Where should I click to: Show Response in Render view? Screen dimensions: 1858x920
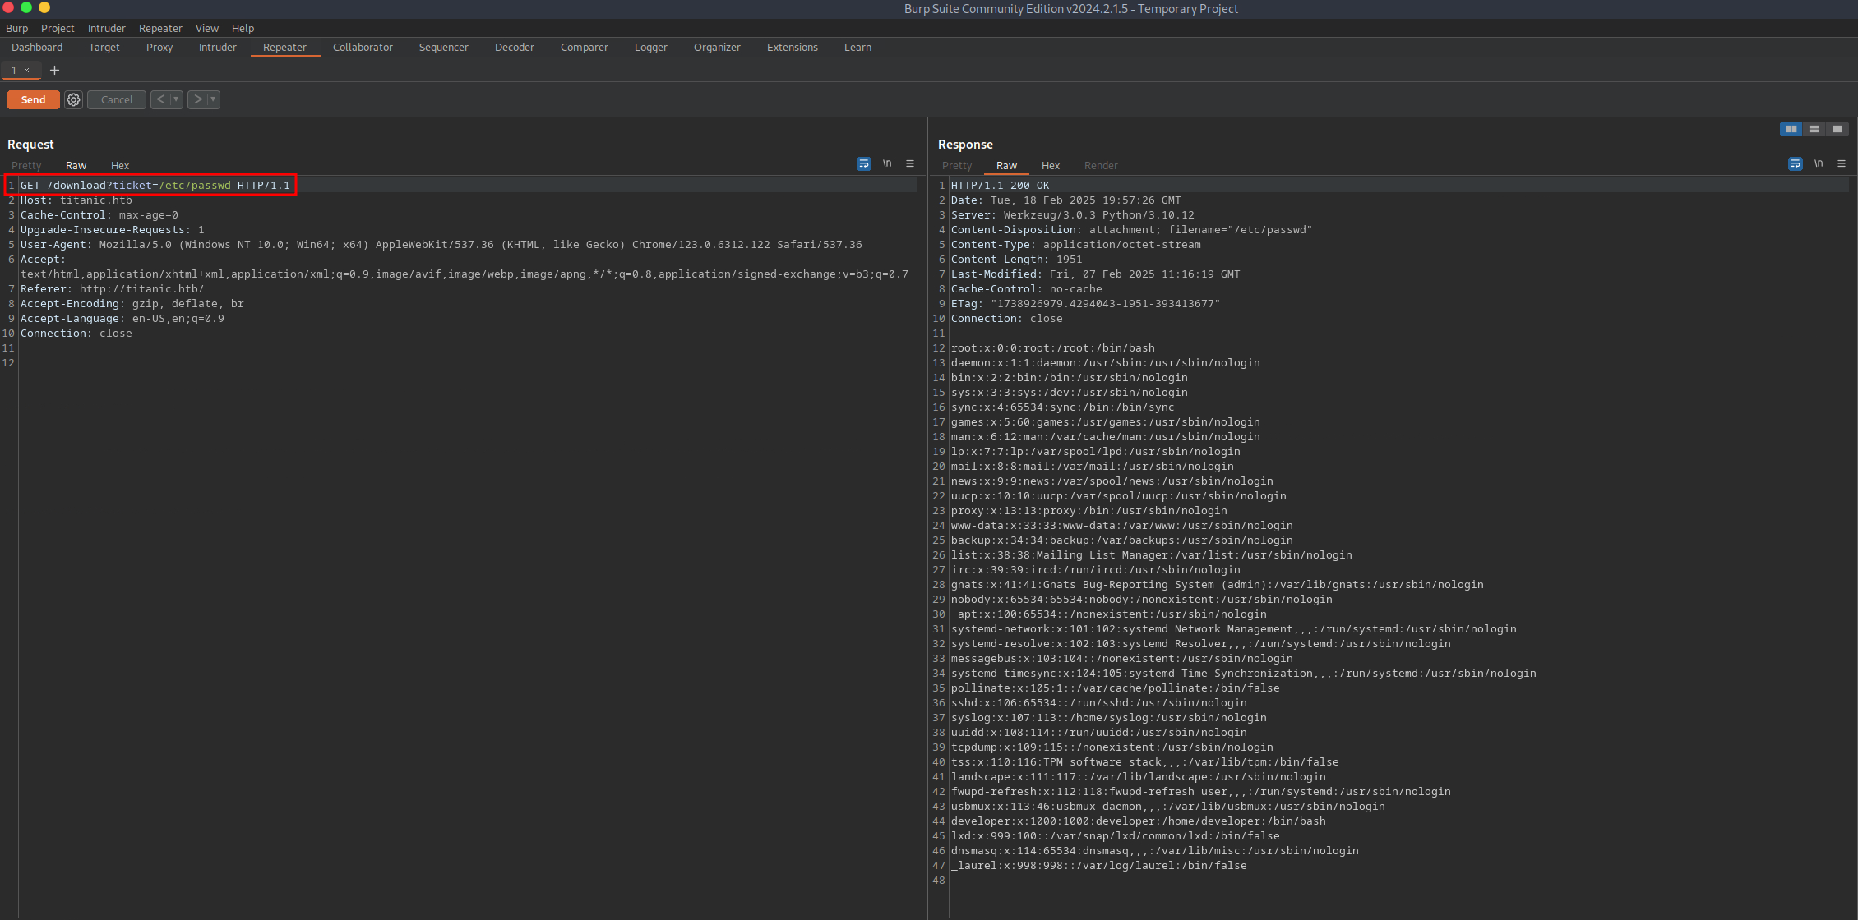(1101, 165)
